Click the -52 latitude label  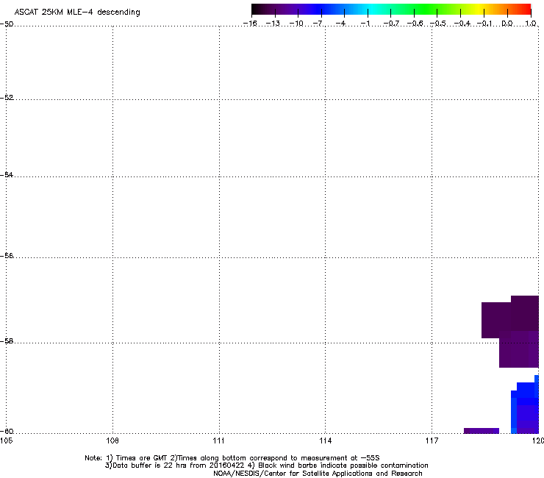click(7, 98)
